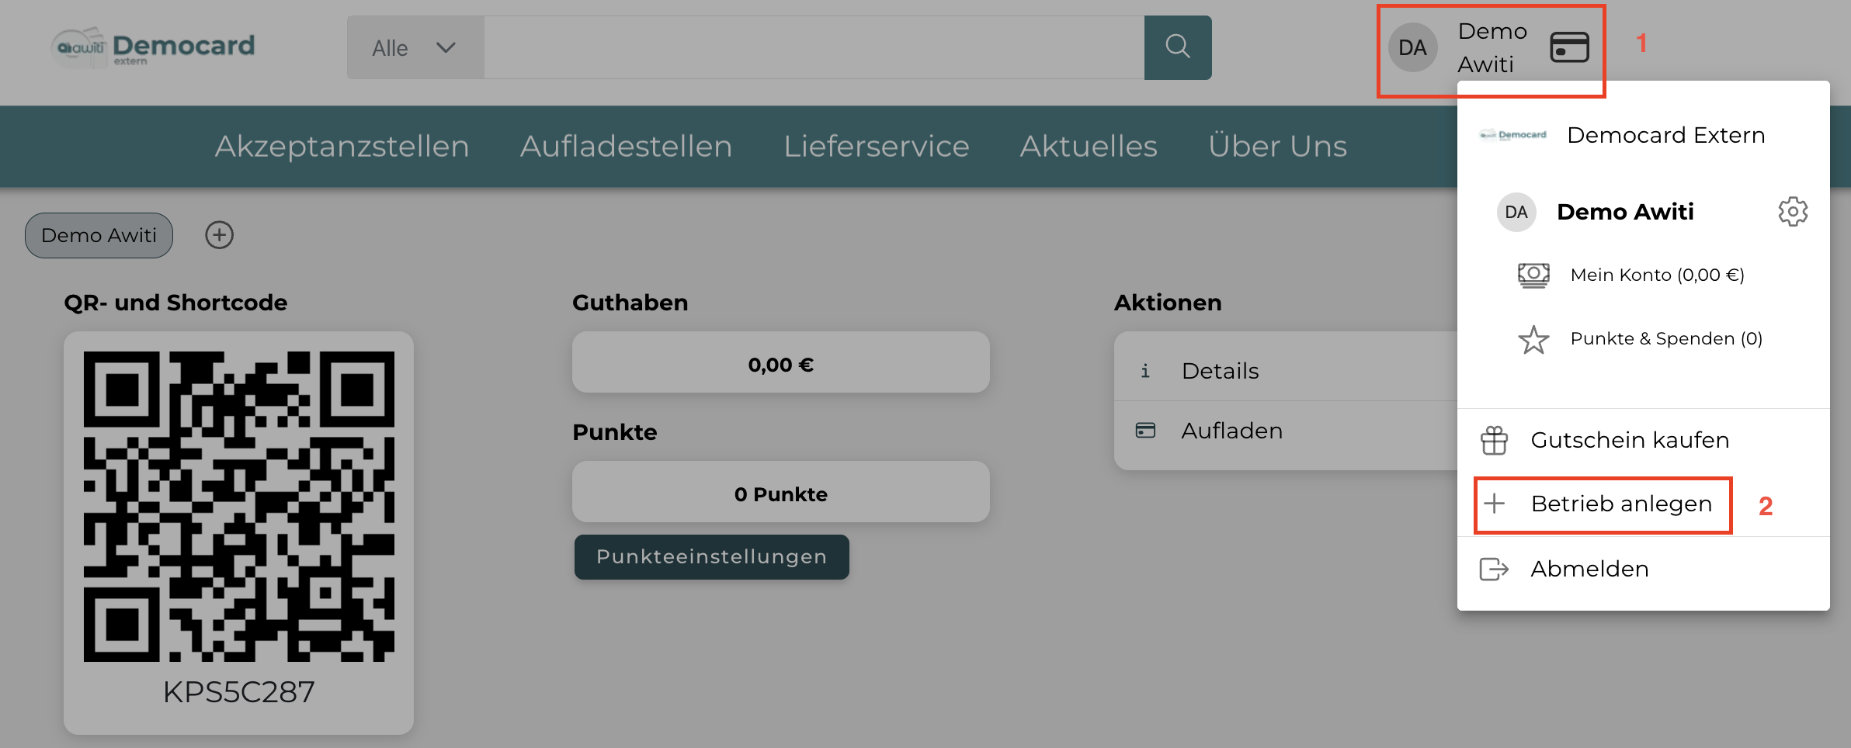Open the credit card icon in header

(1569, 47)
